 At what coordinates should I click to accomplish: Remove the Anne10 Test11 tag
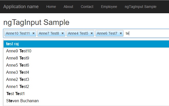pos(33,33)
